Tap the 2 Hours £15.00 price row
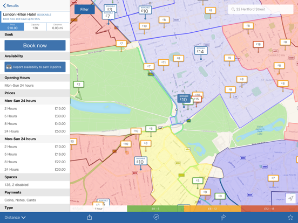Viewport: 298px width, 223px height. [x=35, y=108]
